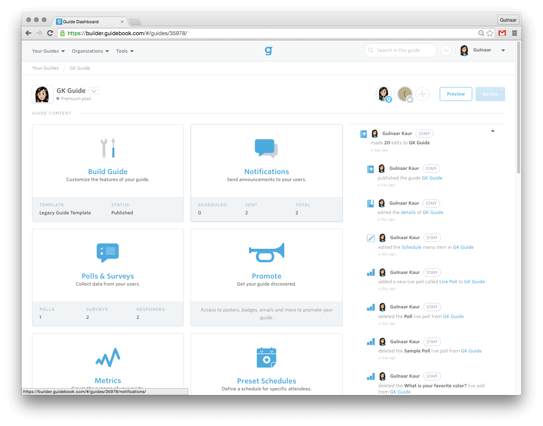This screenshot has height=426, width=543.
Task: Click GK Guide link in 'published the guide' entry
Action: pos(432,178)
